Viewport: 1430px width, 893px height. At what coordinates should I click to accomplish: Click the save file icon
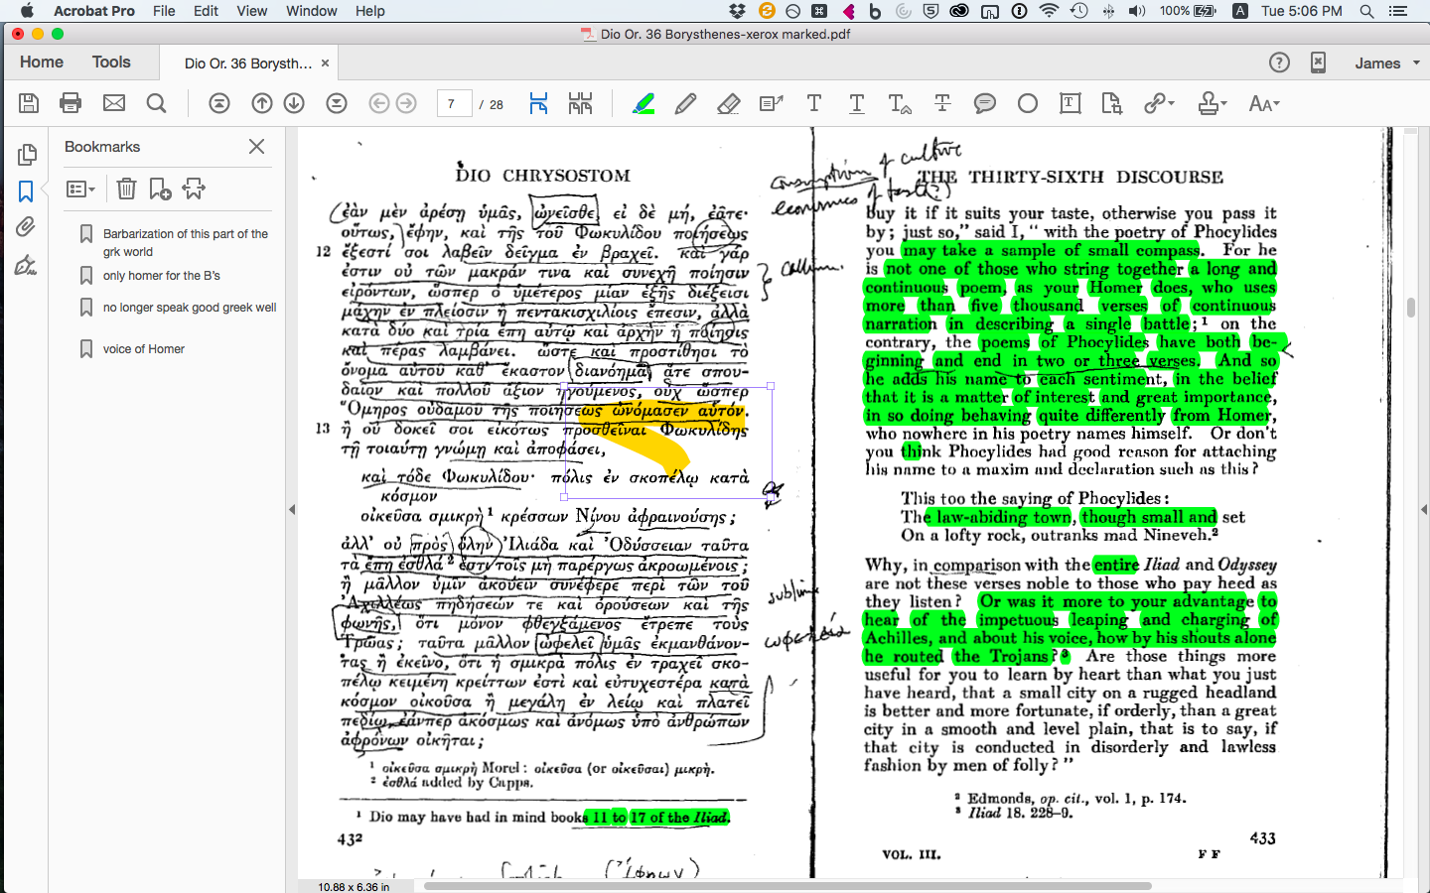29,103
